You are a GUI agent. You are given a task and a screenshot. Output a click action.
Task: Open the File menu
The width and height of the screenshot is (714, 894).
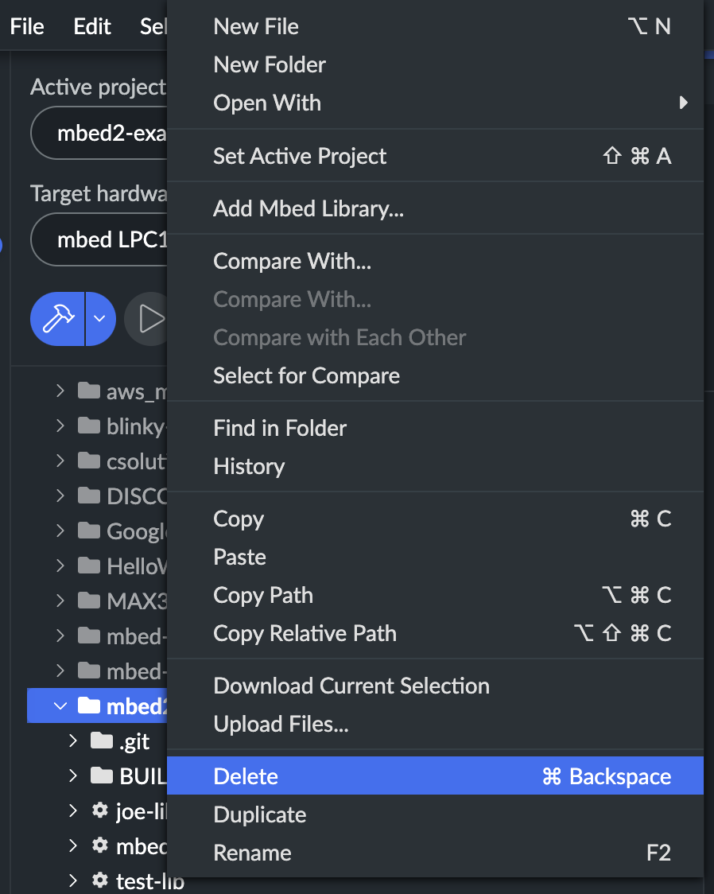click(x=27, y=26)
